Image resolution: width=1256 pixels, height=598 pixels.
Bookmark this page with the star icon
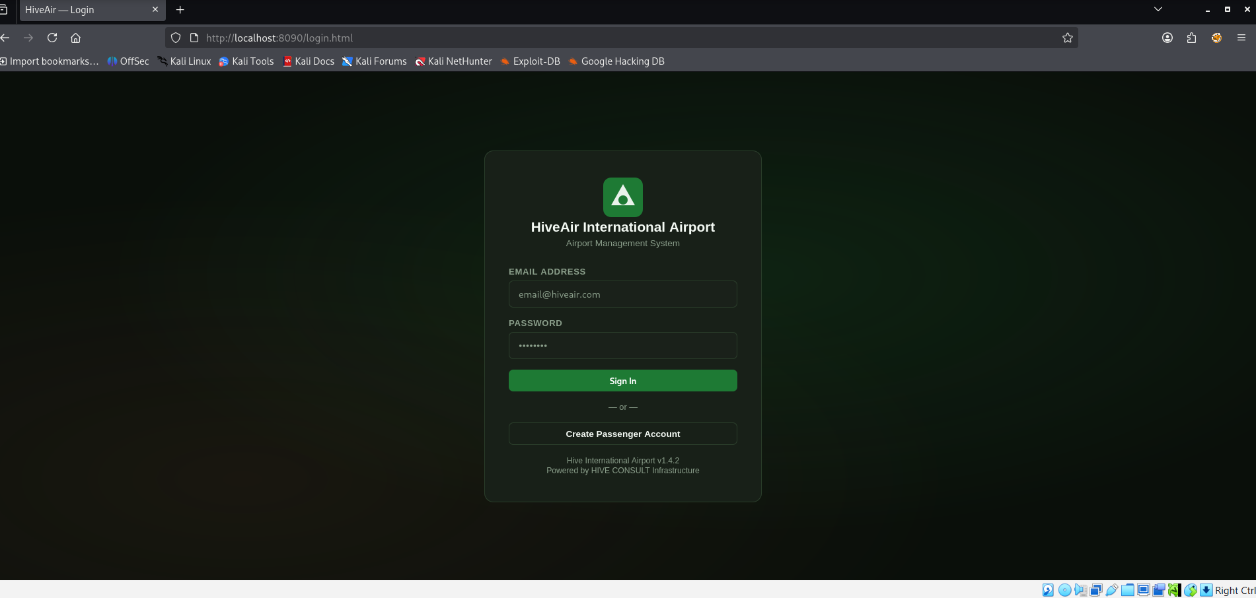(1067, 38)
